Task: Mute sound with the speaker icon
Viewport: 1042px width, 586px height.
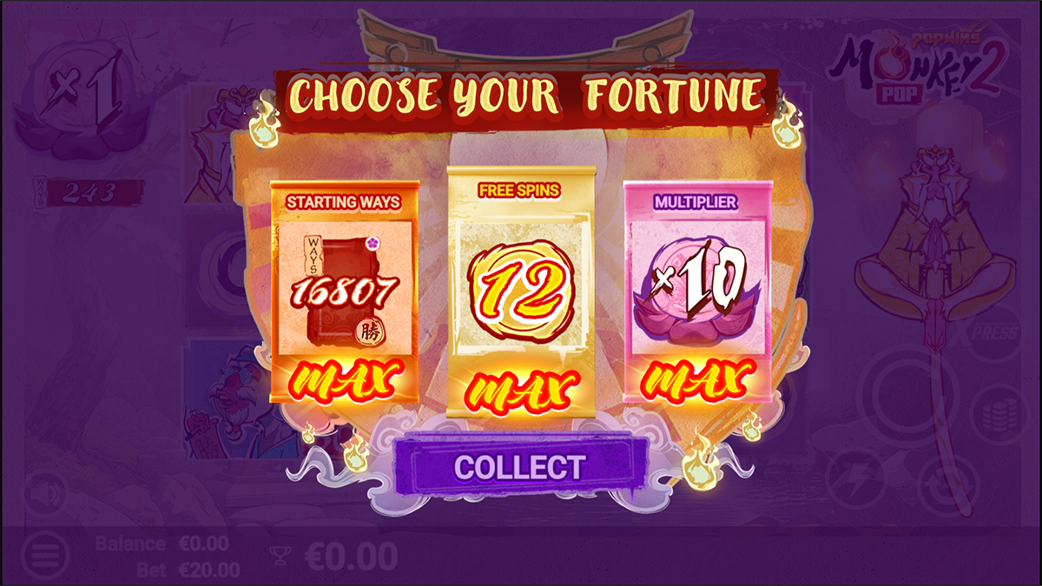Action: [47, 495]
